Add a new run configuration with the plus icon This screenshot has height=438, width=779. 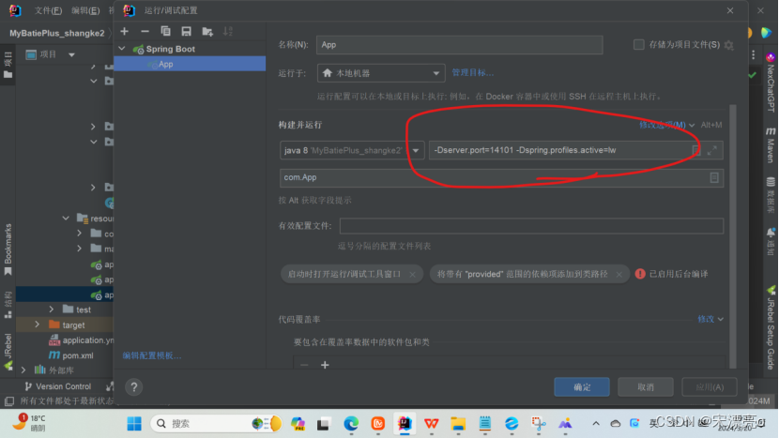tap(124, 31)
